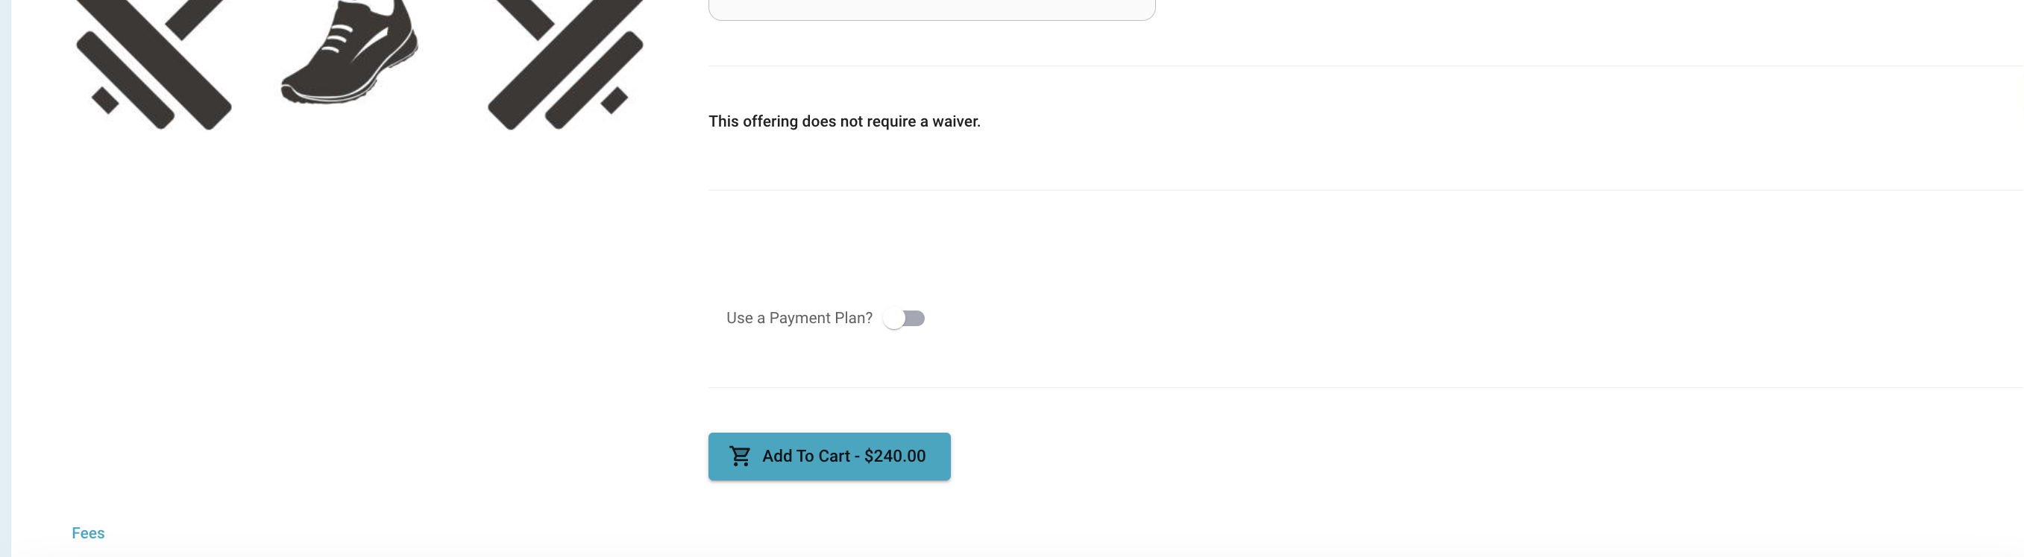Click the running shoe graphic
Screen dimensions: 2024x557
[x=350, y=51]
